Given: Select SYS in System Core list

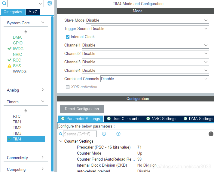Looking at the screenshot, I should click(17, 66).
